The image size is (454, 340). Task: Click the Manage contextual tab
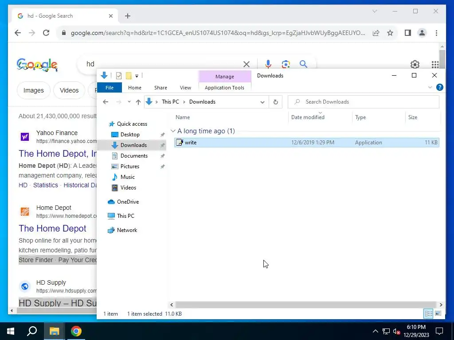click(x=225, y=77)
